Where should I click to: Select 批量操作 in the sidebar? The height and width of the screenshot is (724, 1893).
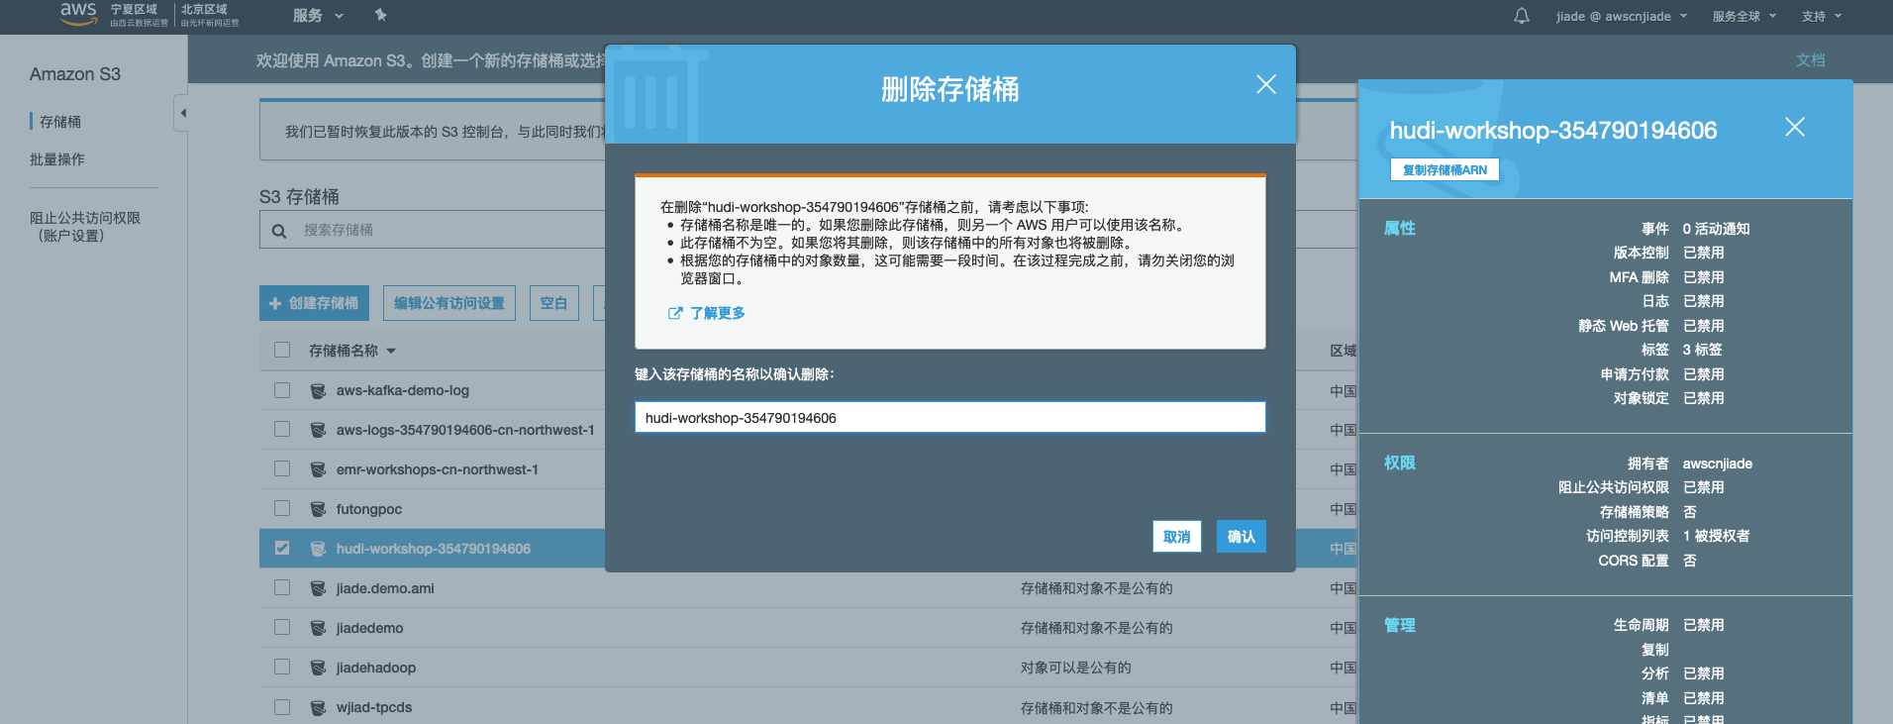(x=57, y=159)
